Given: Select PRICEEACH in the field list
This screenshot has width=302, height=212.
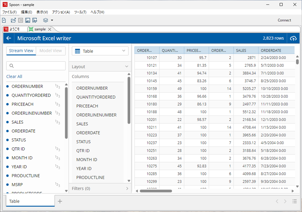Looking at the screenshot, I should pyautogui.click(x=22, y=104).
